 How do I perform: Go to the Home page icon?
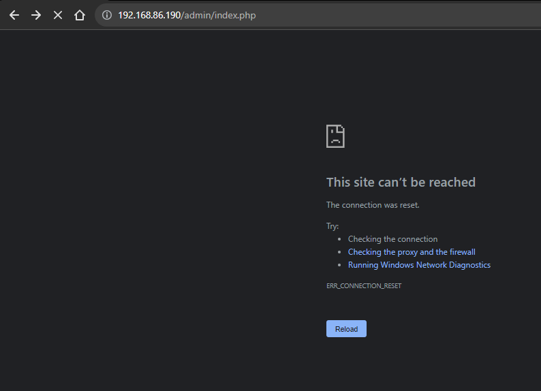pyautogui.click(x=80, y=15)
